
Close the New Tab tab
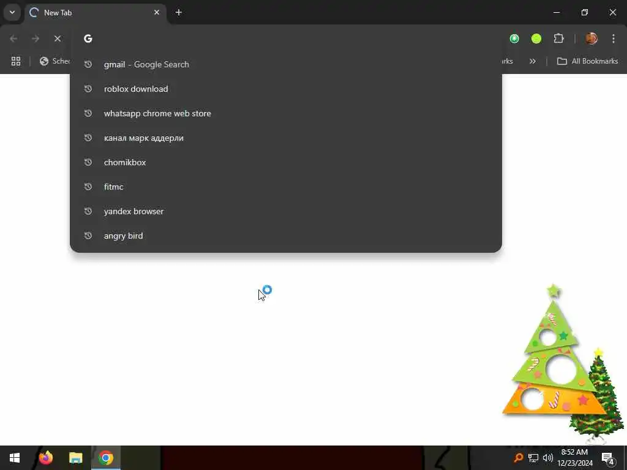pyautogui.click(x=157, y=12)
